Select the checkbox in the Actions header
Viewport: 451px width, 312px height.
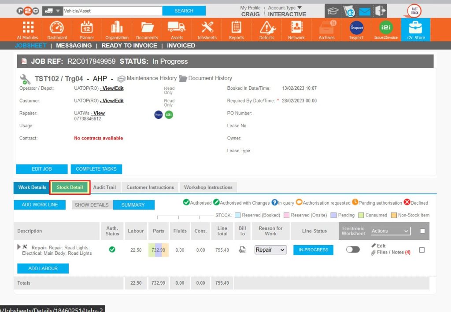(421, 231)
